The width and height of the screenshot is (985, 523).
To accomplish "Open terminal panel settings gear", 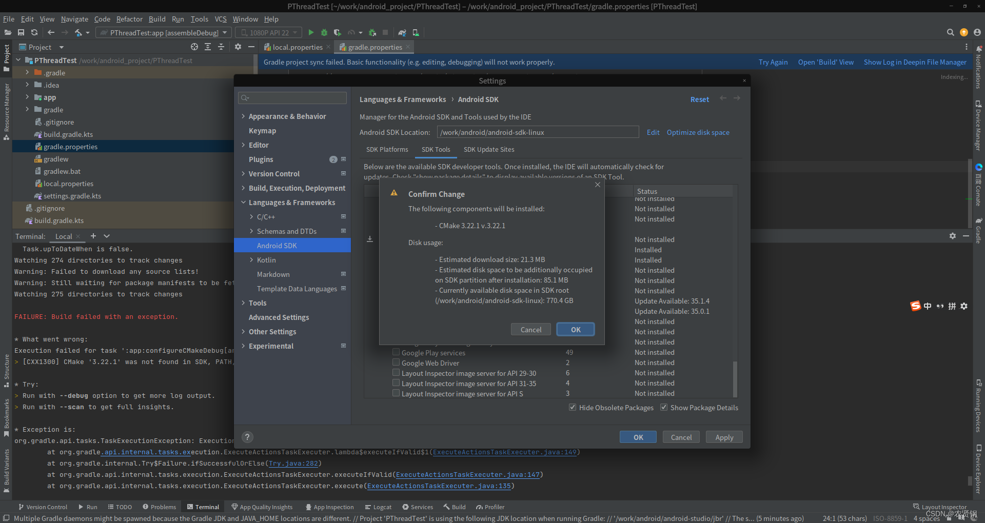I will (x=953, y=236).
